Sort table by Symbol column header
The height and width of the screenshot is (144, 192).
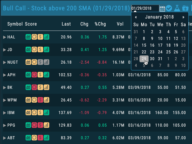15,24
